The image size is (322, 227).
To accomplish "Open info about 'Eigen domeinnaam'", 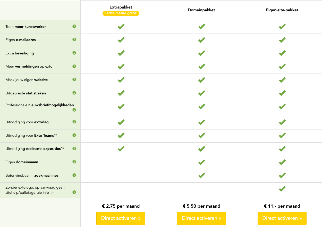I will coord(74,162).
